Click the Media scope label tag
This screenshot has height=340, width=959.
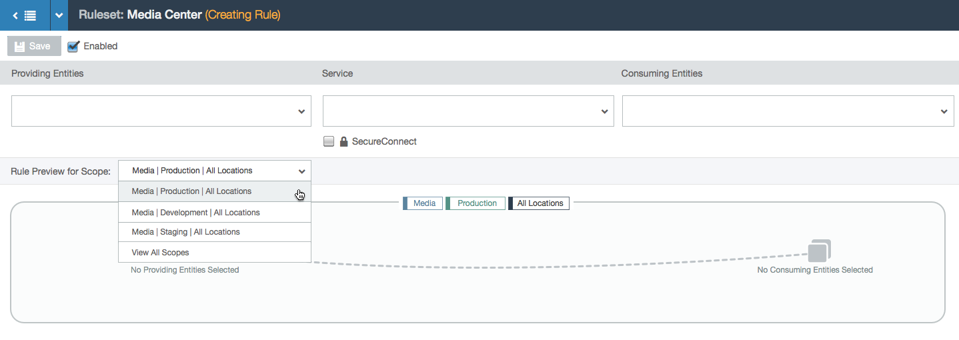point(423,203)
